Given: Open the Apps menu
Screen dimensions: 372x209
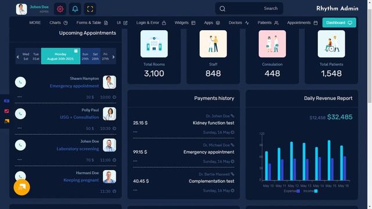Looking at the screenshot, I should click(212, 23).
